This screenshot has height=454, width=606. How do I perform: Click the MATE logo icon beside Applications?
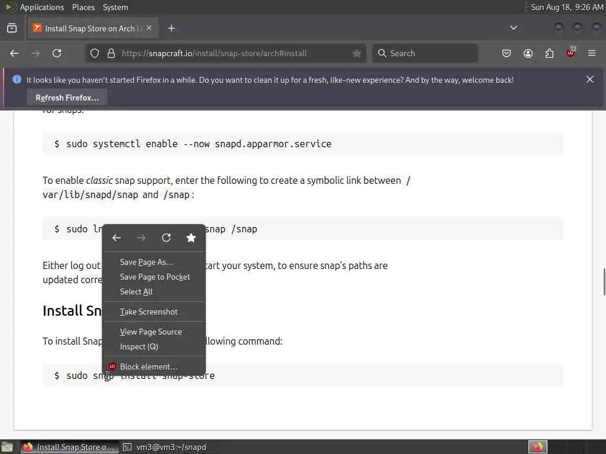11,7
